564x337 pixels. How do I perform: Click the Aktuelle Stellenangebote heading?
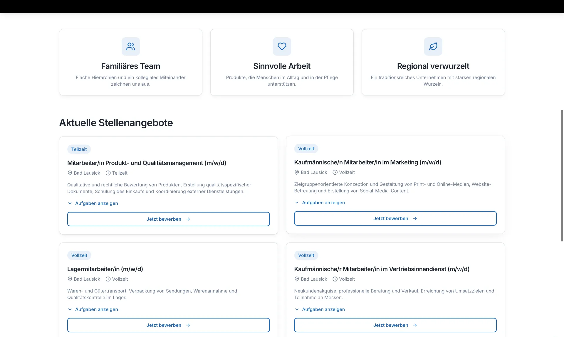[116, 123]
